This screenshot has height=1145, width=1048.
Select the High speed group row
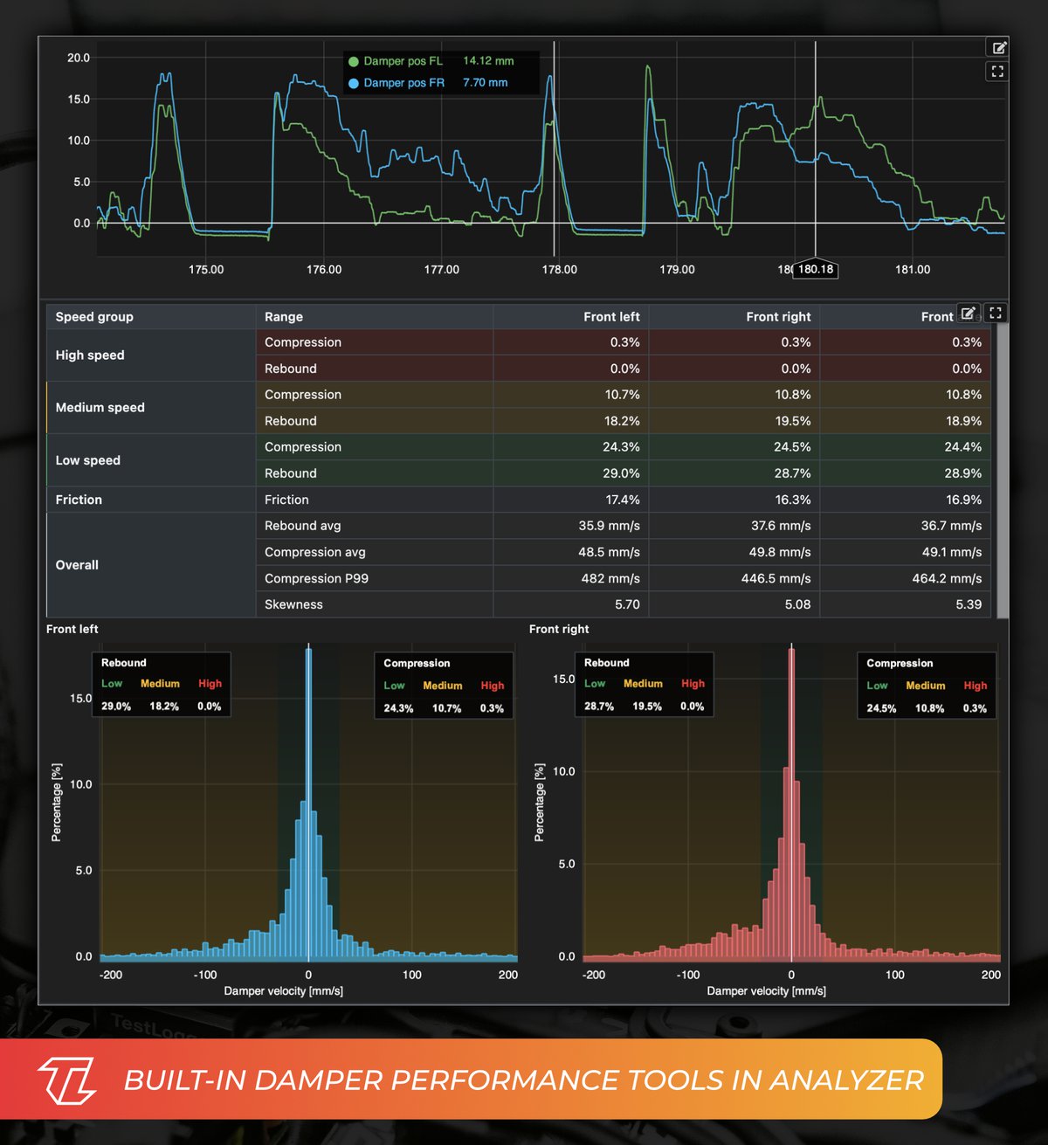(x=150, y=355)
